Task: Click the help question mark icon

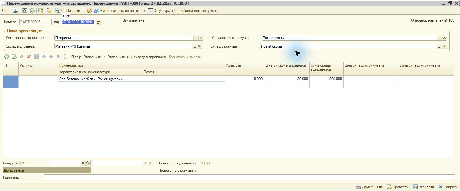Action: click(x=90, y=11)
